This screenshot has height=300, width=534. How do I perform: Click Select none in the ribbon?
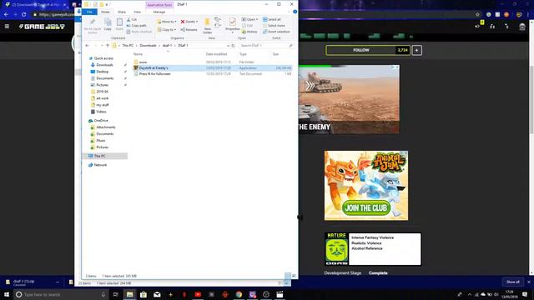(x=274, y=26)
